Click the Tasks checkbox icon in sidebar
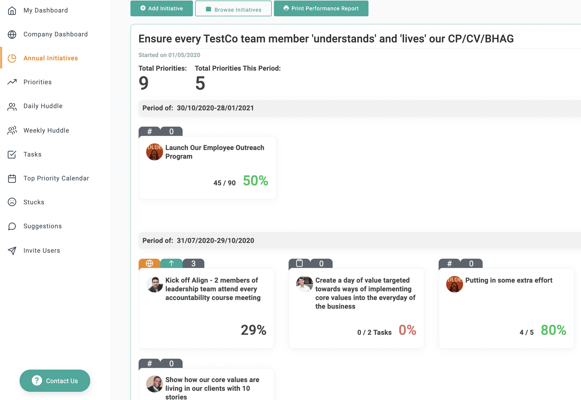Viewport: 581px width, 400px height. (12, 154)
